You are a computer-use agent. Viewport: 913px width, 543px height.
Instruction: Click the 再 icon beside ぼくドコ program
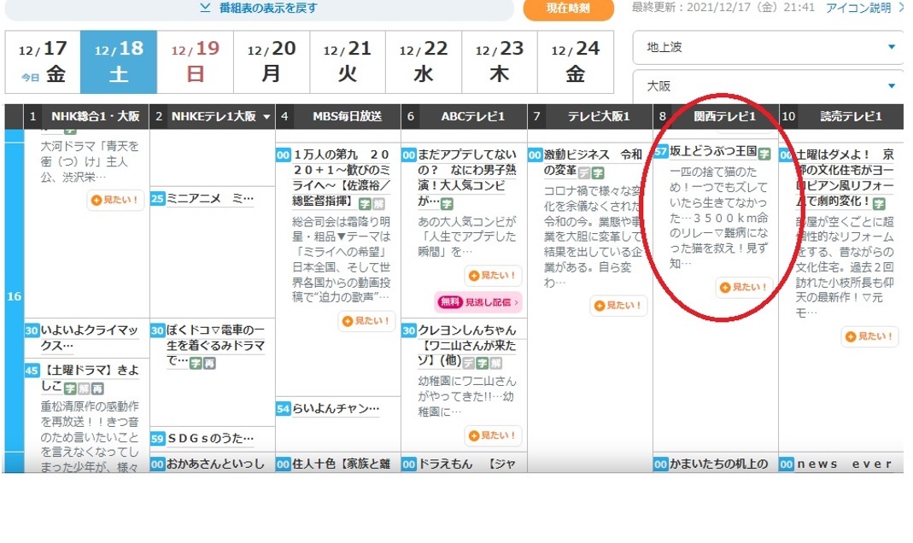(209, 363)
